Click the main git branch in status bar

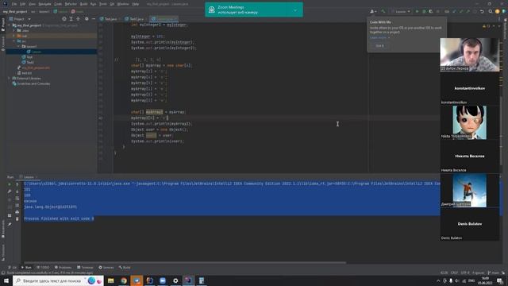pos(494,272)
